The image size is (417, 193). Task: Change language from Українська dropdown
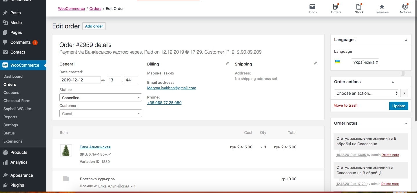365,62
